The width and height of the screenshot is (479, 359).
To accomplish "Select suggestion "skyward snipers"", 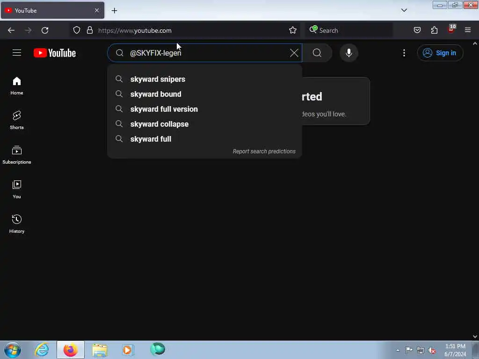I will point(205,79).
